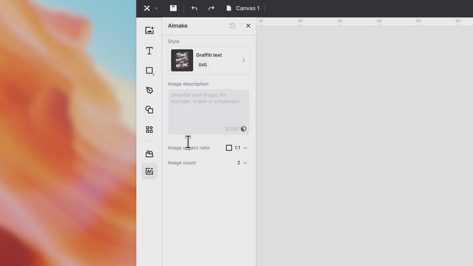Screen dimensions: 473x266
Task: Open the Image count dropdown
Action: (x=242, y=163)
